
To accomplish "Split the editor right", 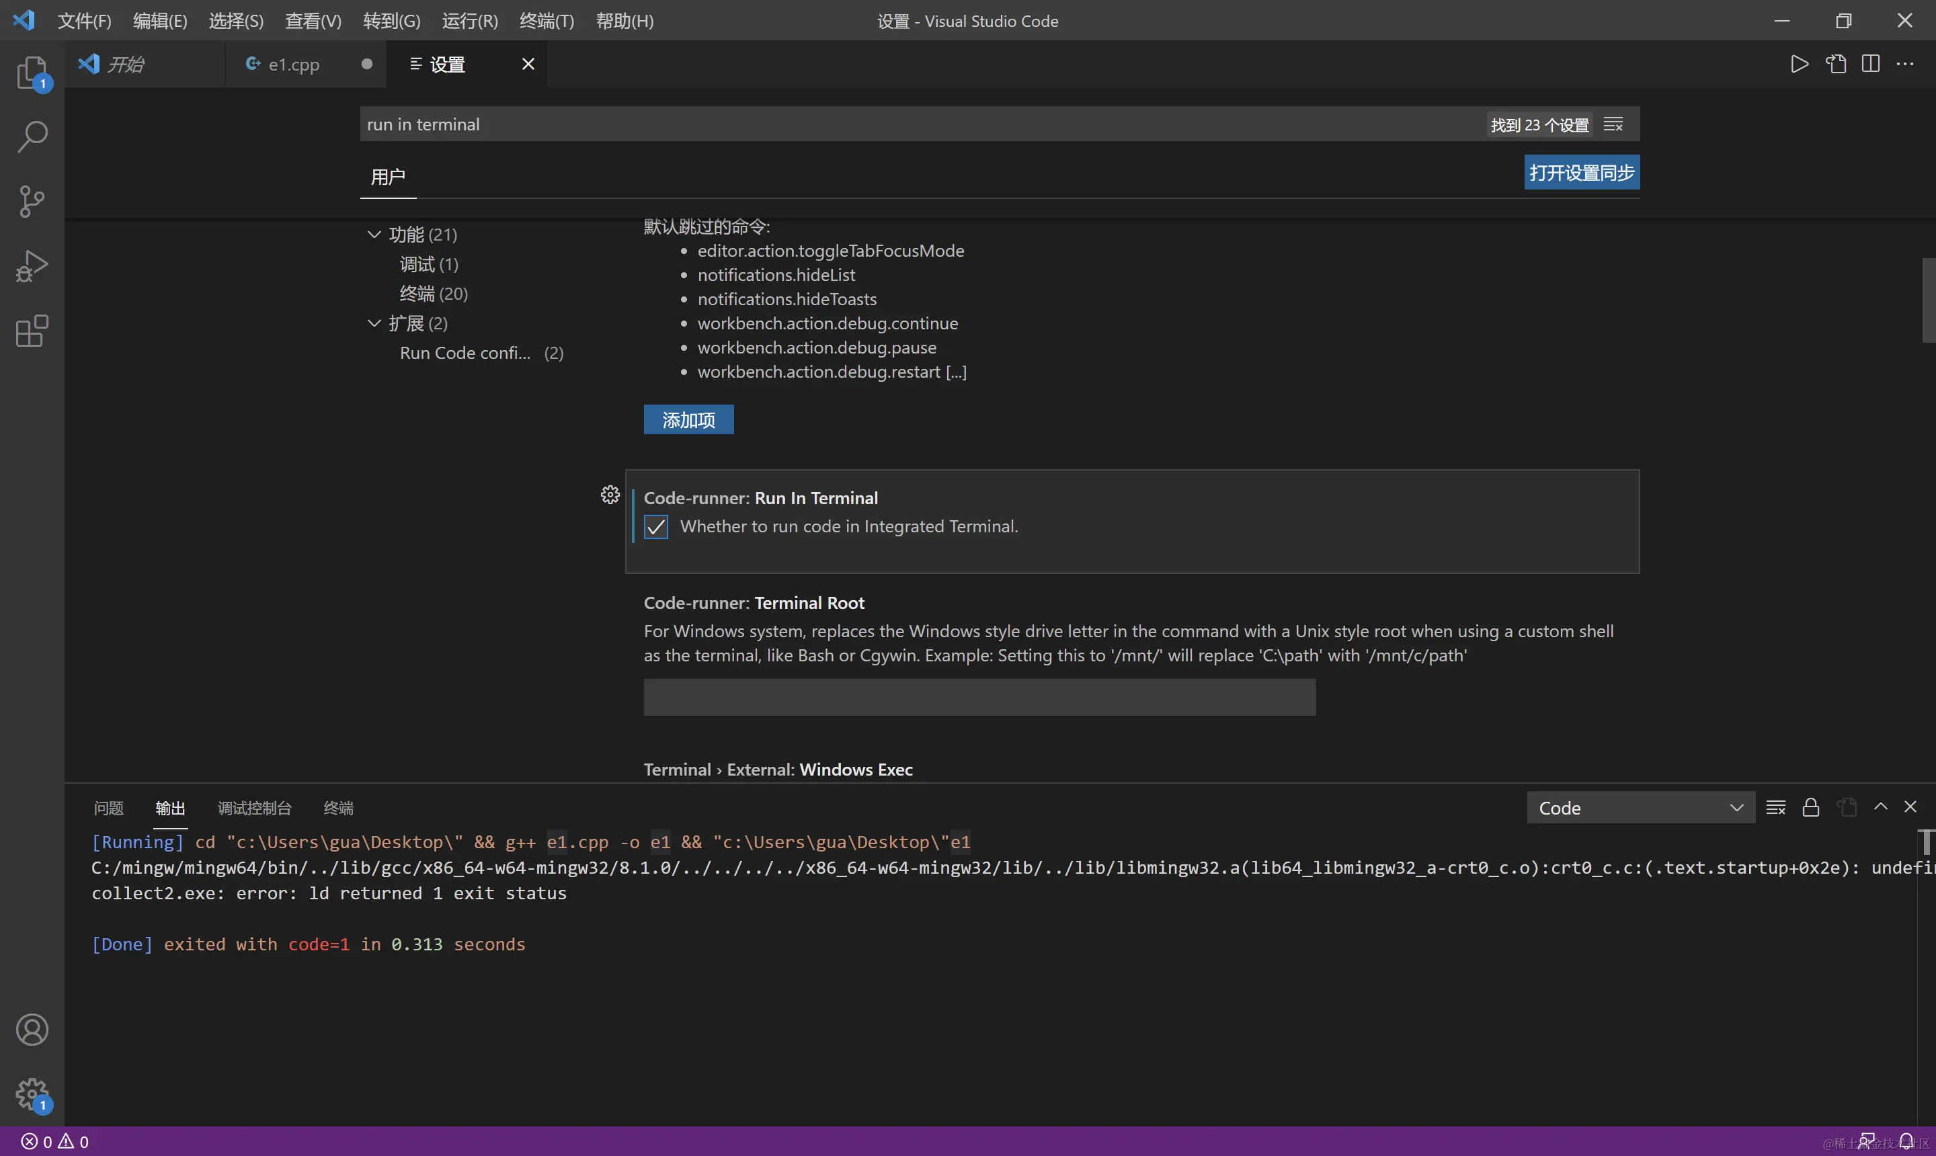I will (x=1871, y=64).
